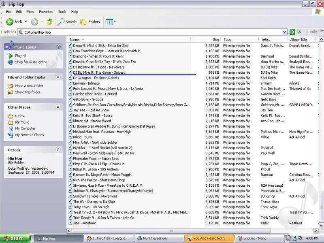Select file Pharoahe Monch - Simon Says
Viewport: 324px width, 243px height.
click(x=96, y=158)
